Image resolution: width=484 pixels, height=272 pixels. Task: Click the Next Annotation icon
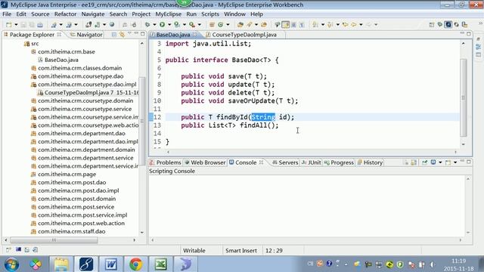[315, 25]
